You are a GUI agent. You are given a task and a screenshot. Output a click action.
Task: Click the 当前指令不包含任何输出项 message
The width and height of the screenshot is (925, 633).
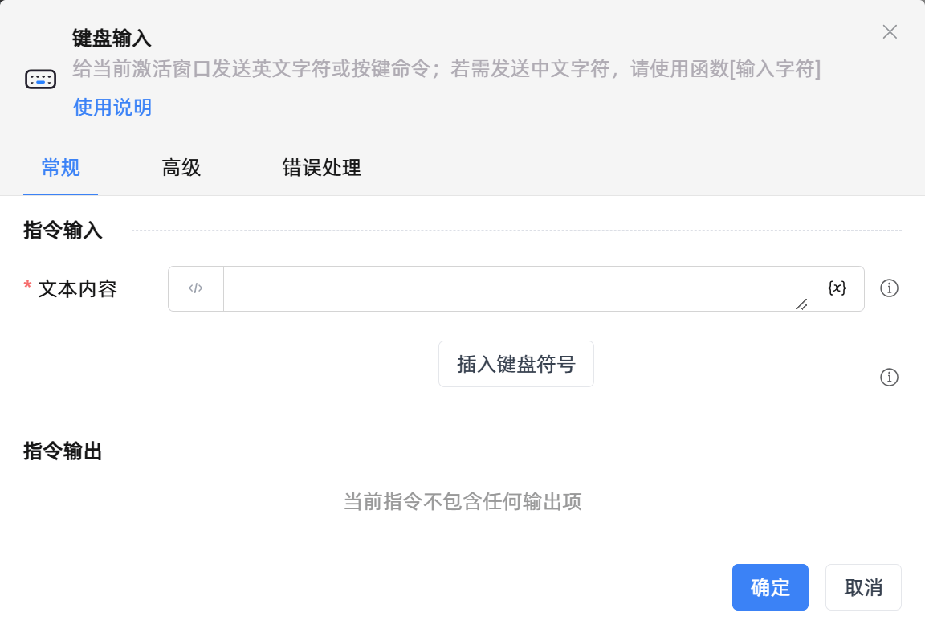(x=462, y=502)
